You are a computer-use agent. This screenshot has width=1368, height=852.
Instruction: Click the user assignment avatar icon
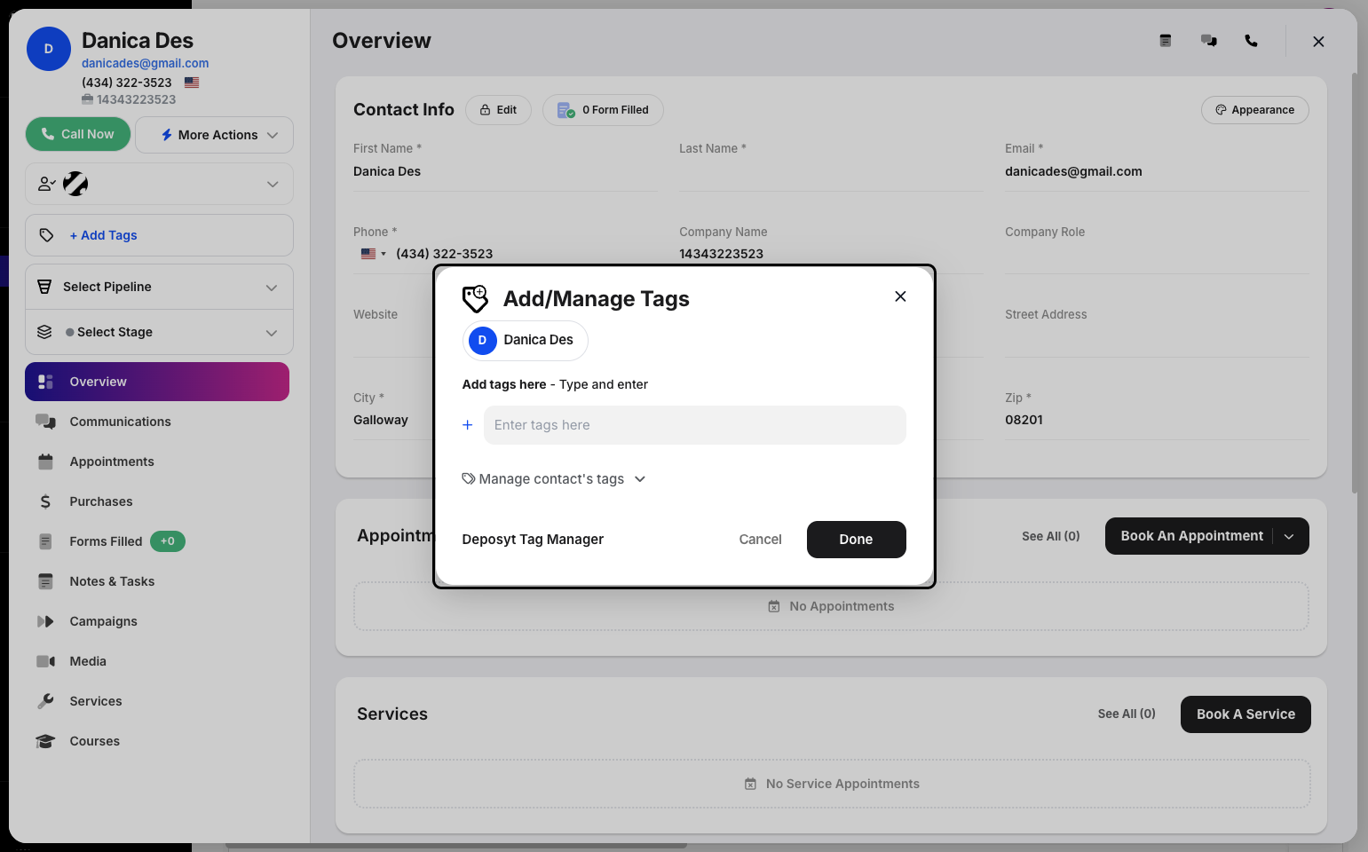coord(75,184)
